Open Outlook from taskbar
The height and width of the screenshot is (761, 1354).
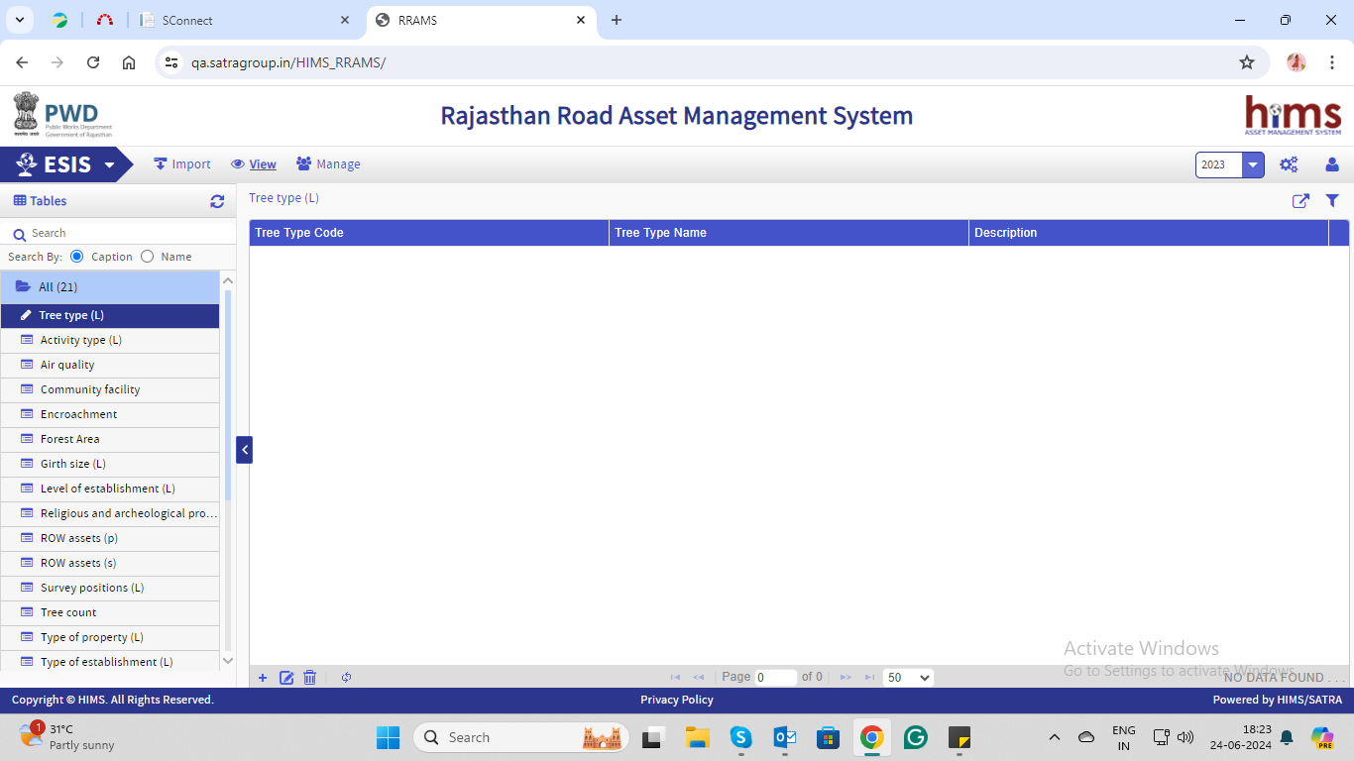785,737
